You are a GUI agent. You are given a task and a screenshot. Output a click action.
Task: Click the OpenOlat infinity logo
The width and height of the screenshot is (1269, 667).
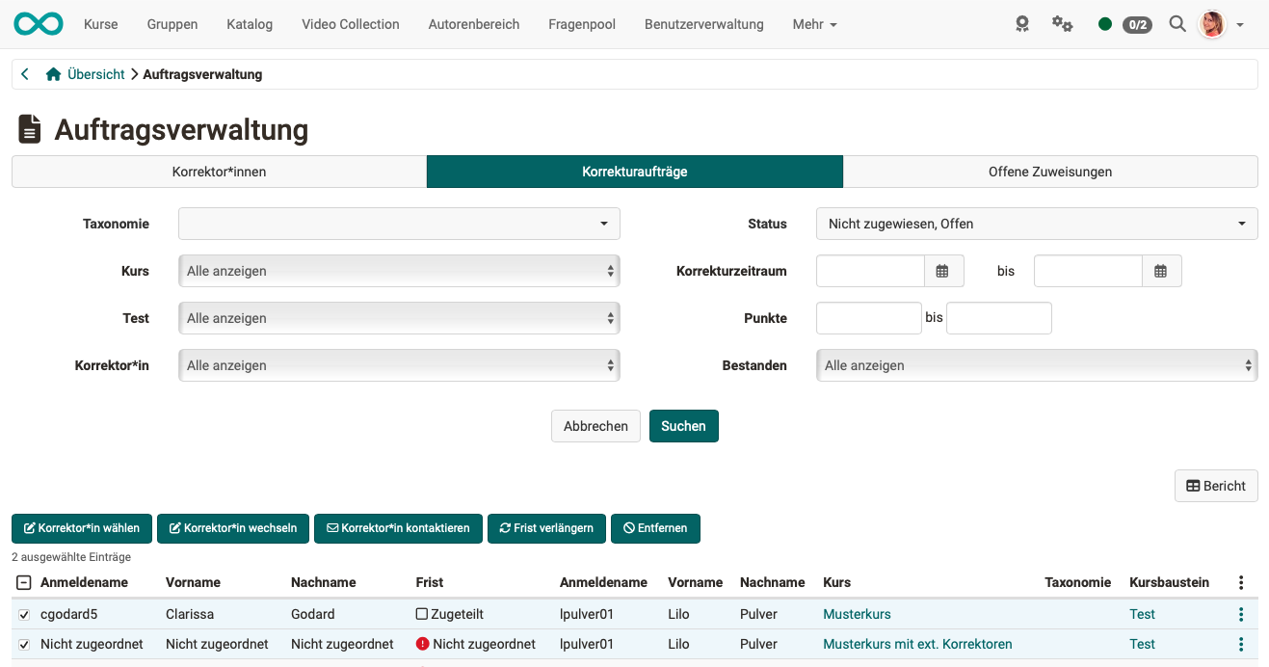tap(38, 21)
